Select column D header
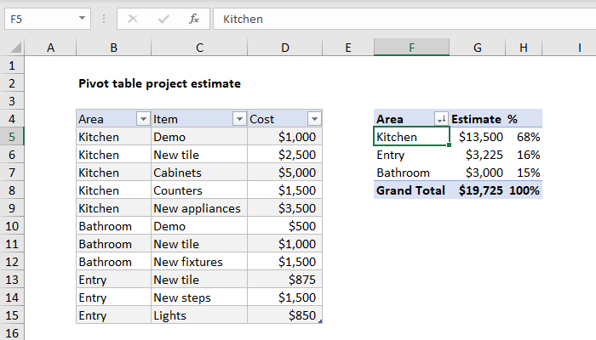Image resolution: width=596 pixels, height=340 pixels. 285,48
